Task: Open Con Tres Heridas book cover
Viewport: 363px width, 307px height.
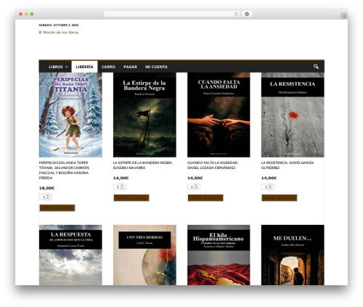Action: pos(144,255)
